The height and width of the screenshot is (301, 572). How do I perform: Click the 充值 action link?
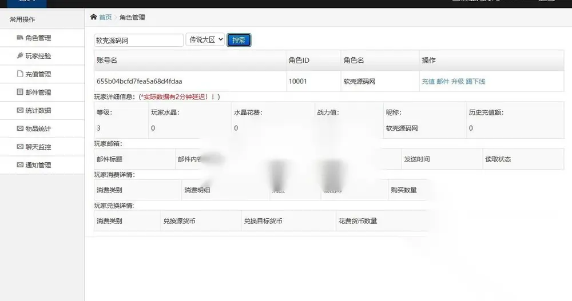(x=428, y=81)
